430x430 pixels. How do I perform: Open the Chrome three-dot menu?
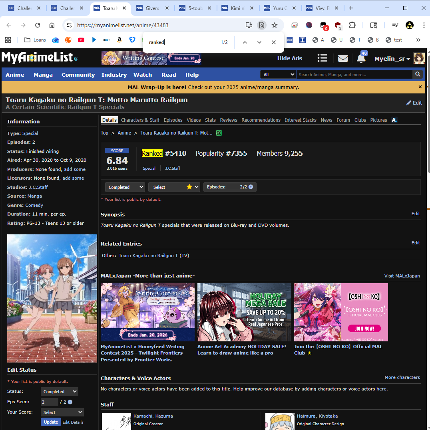tap(424, 25)
